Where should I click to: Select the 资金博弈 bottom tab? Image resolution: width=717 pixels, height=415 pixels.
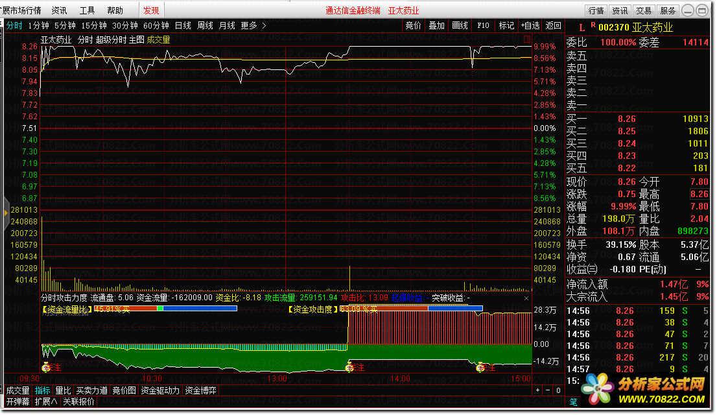coord(200,391)
